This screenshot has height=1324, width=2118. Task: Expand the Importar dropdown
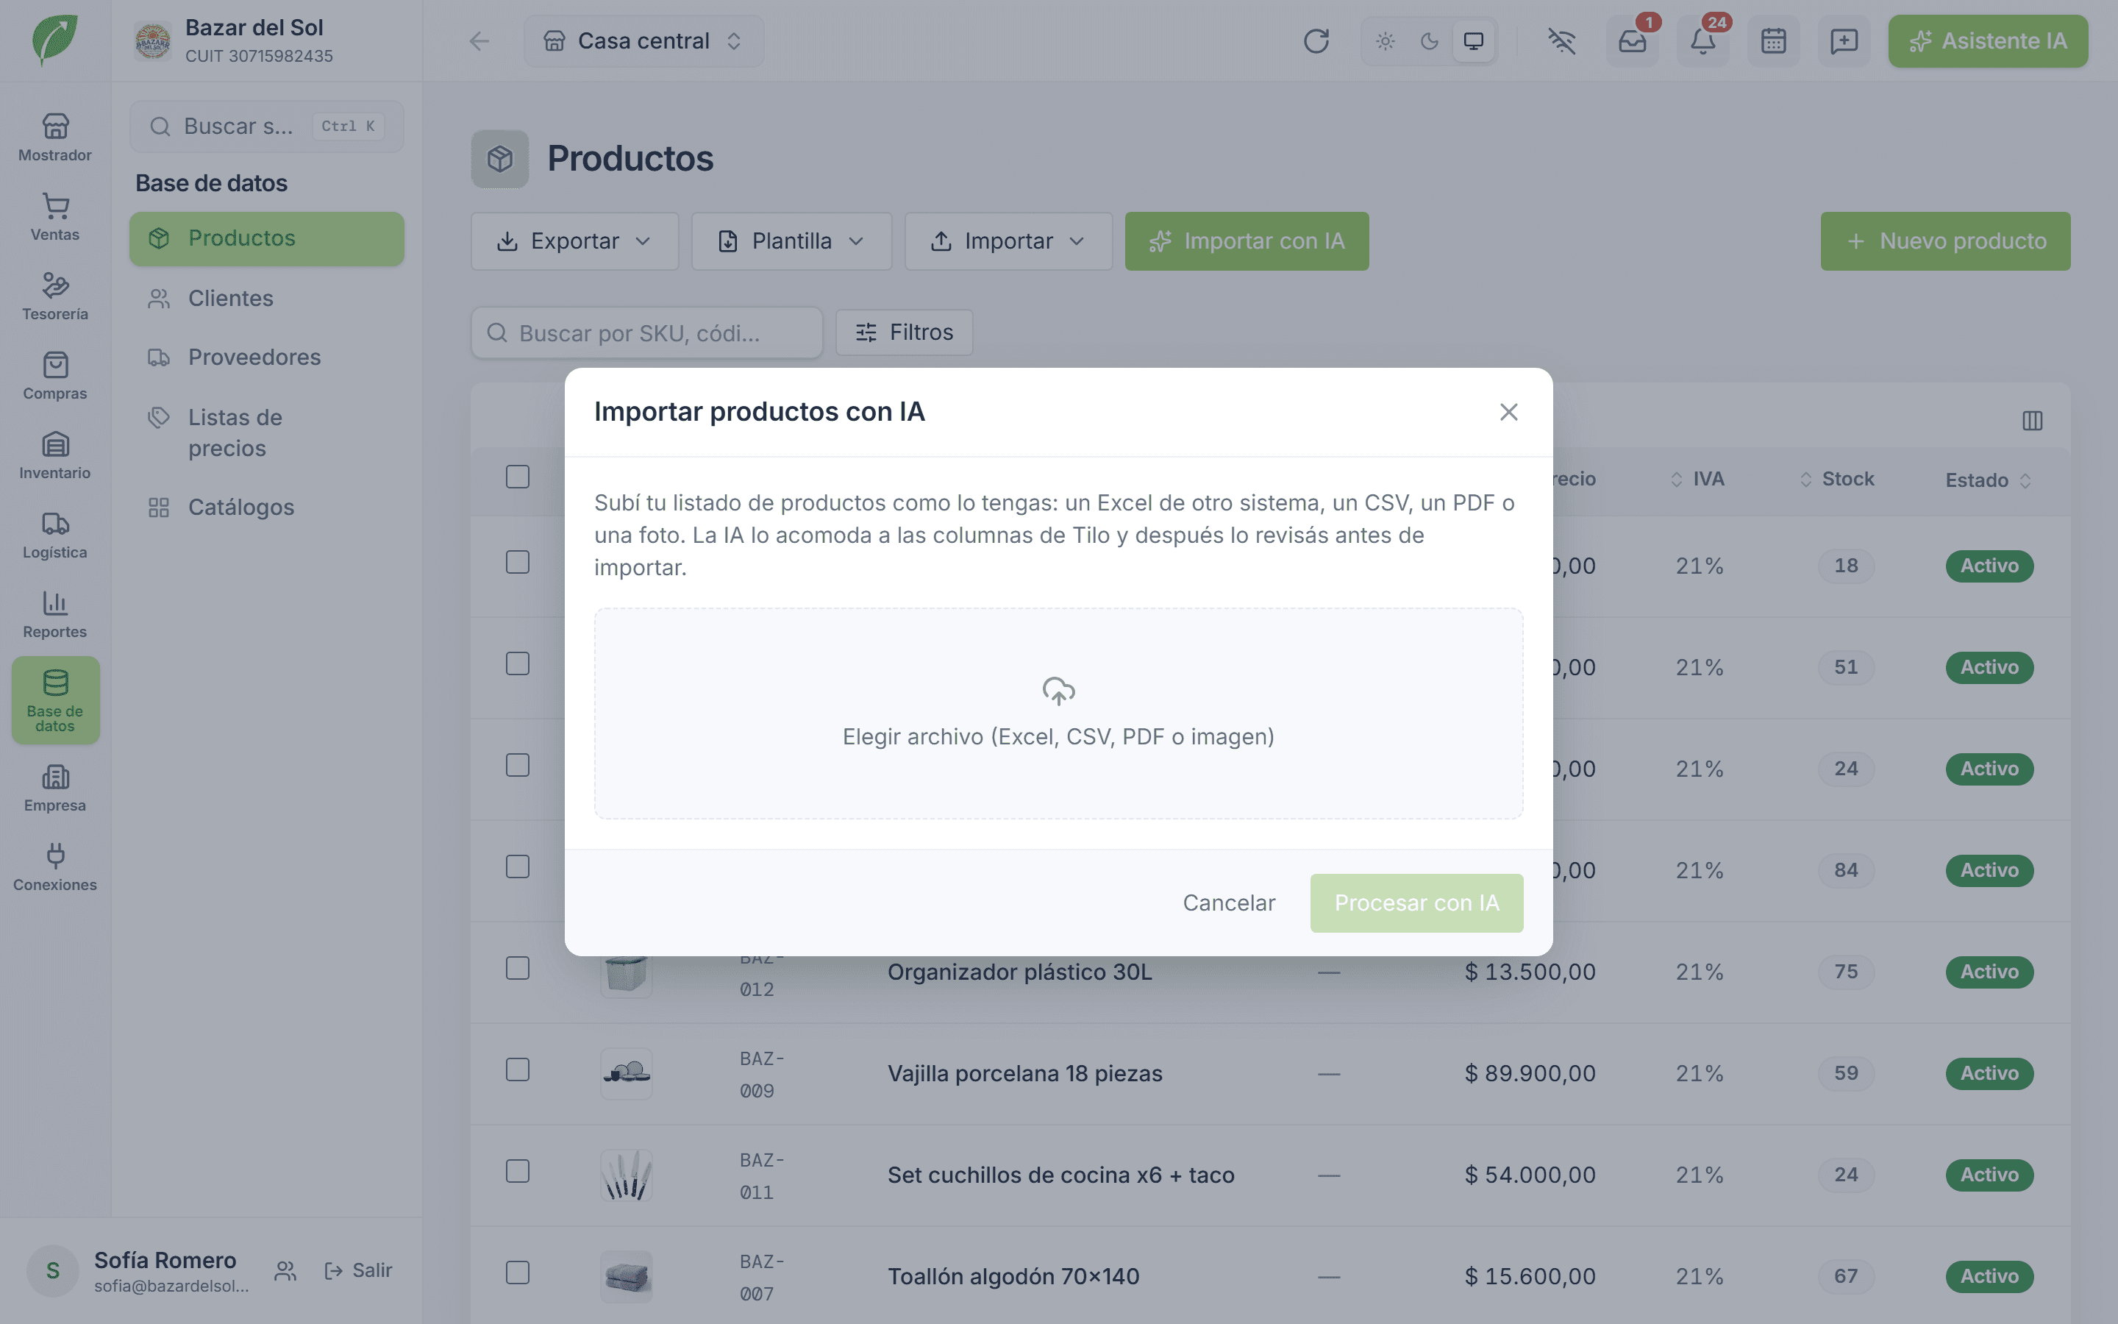tap(1008, 241)
